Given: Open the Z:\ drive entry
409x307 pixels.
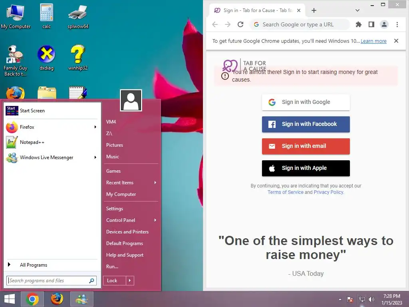Looking at the screenshot, I should 109,134.
